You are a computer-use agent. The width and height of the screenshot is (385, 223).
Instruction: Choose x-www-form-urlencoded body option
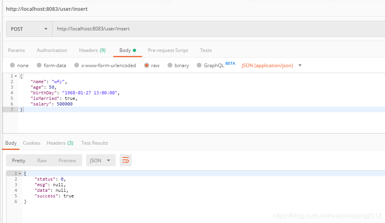click(x=77, y=65)
